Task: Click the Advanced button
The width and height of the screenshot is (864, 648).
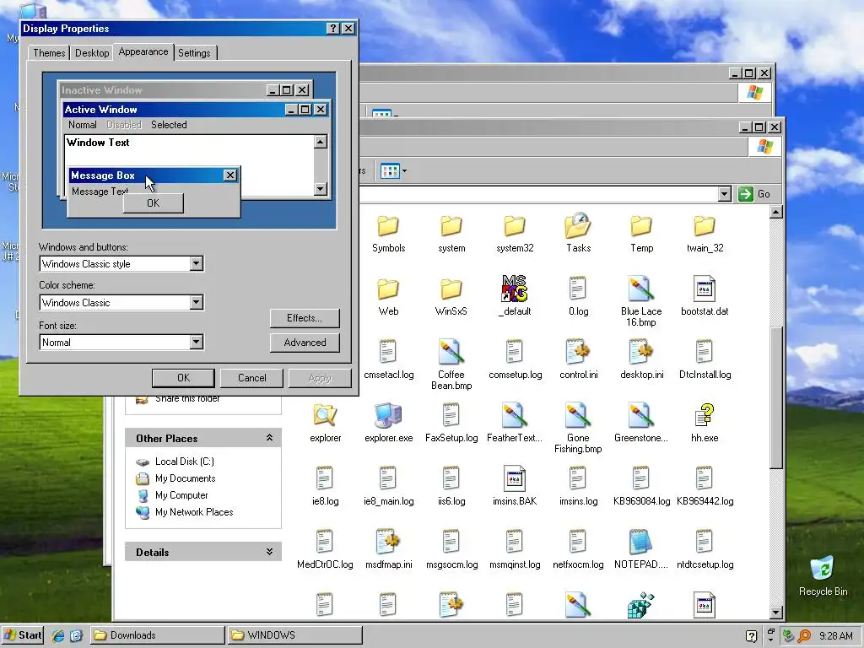Action: click(x=305, y=343)
